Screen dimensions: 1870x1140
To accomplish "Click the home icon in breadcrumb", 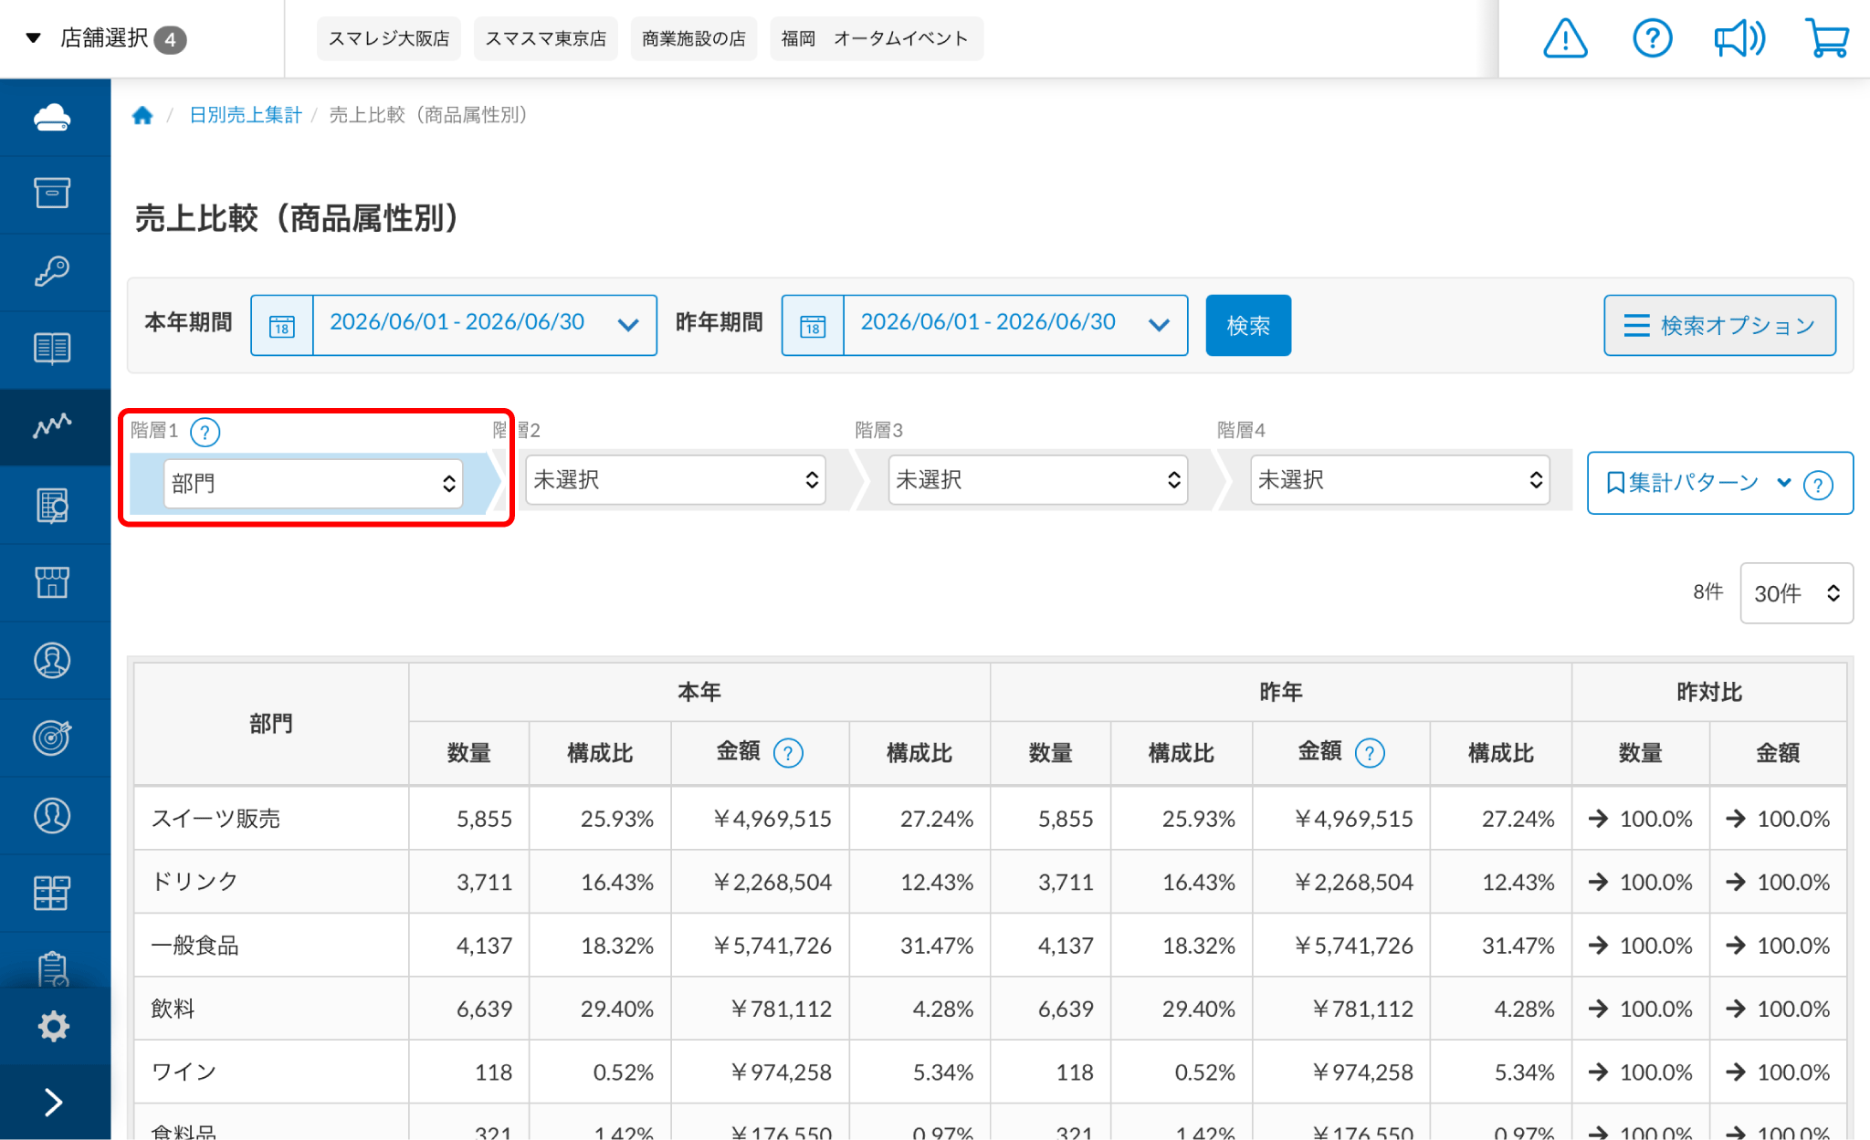I will (142, 115).
